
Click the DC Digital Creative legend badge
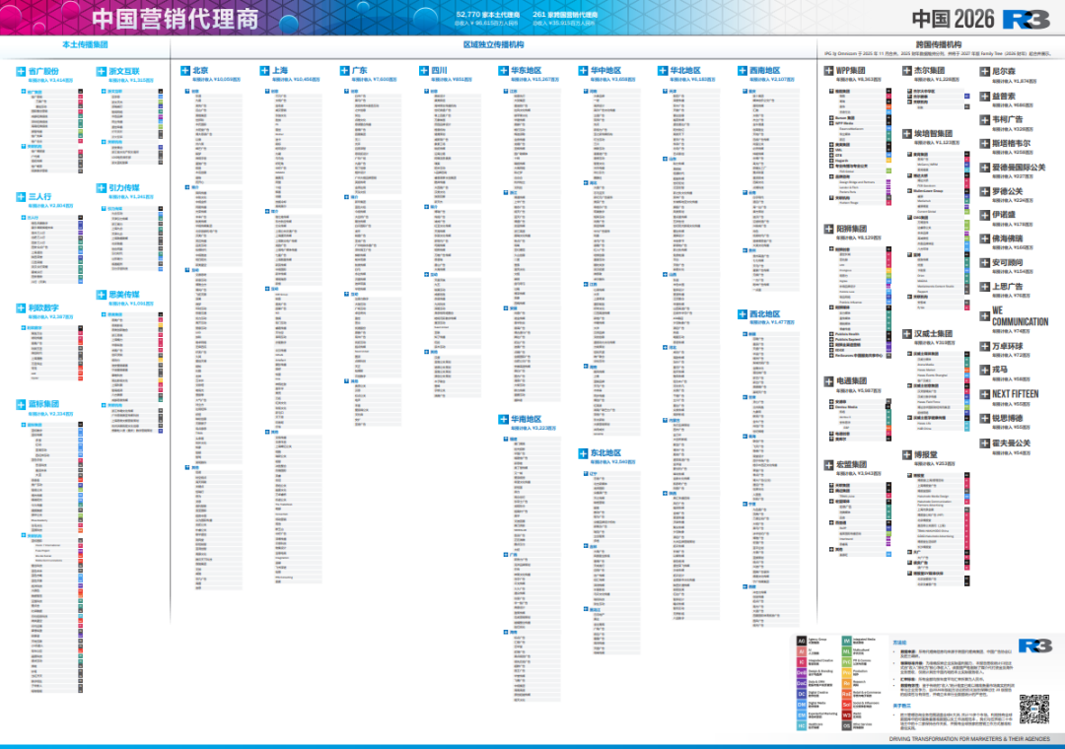tap(801, 694)
